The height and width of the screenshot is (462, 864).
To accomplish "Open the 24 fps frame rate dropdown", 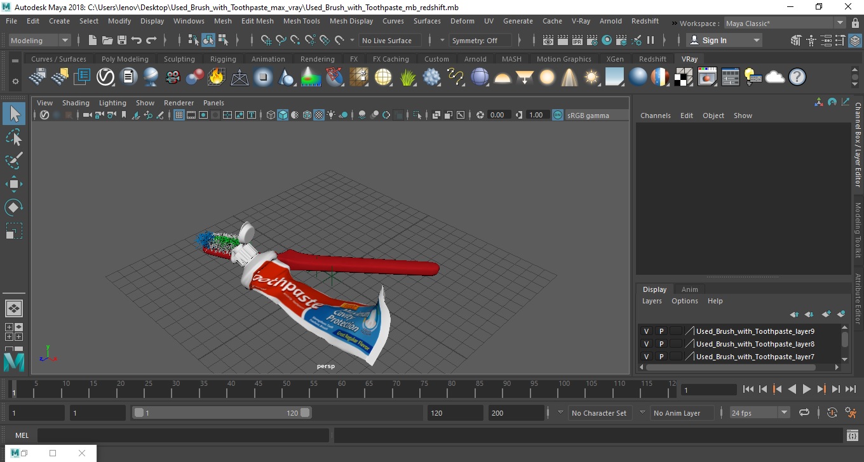I will click(760, 412).
